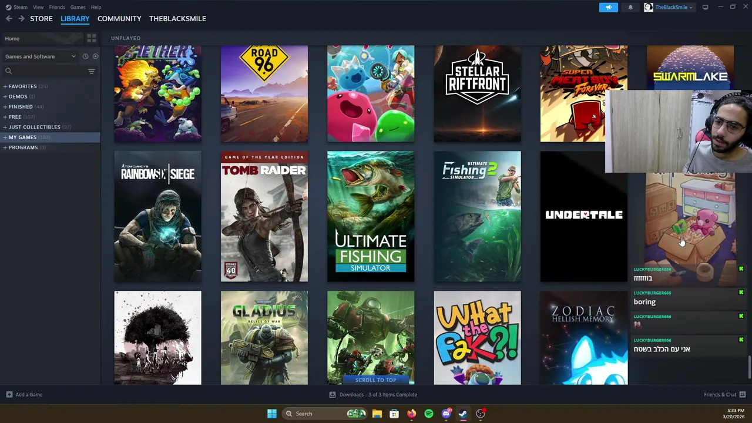Click SCROLL TO TOP button
Viewport: 752px width, 423px height.
(375, 380)
